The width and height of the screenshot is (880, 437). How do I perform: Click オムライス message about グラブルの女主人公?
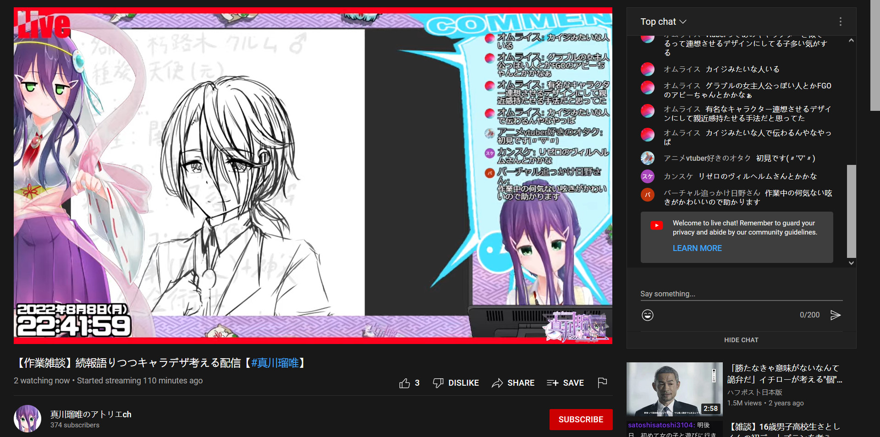pyautogui.click(x=748, y=90)
